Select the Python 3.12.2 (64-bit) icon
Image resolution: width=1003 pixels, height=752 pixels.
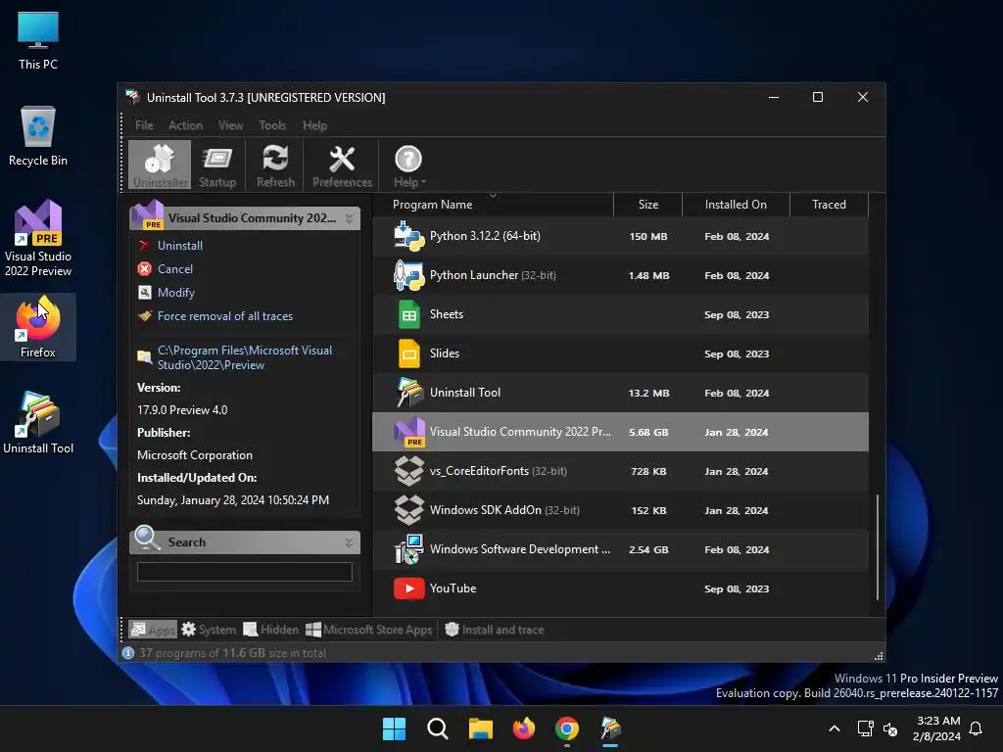[x=408, y=237]
